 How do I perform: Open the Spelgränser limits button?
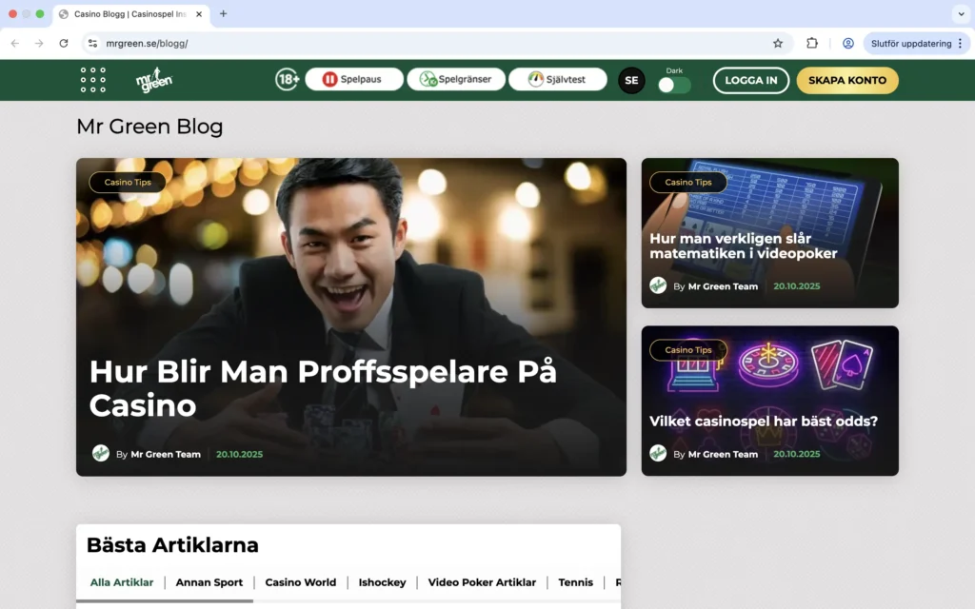point(456,80)
